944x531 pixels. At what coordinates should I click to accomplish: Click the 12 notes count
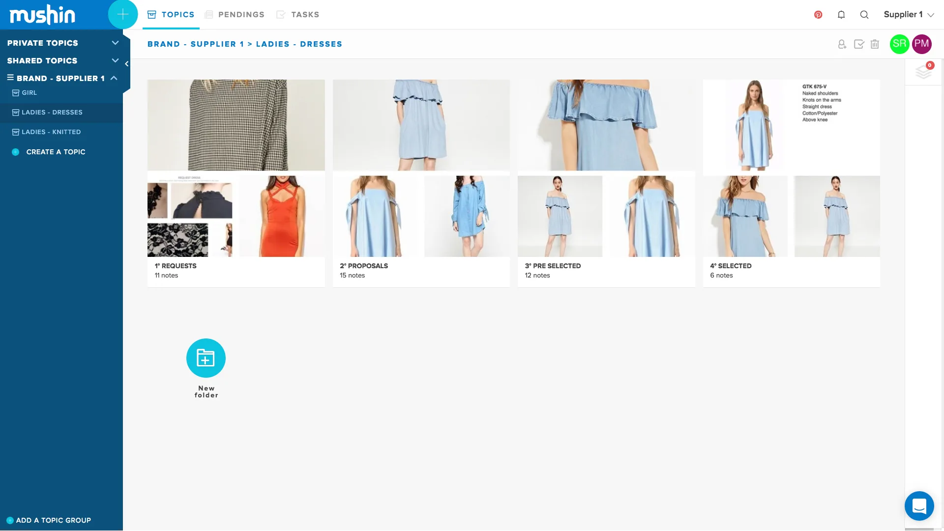537,276
